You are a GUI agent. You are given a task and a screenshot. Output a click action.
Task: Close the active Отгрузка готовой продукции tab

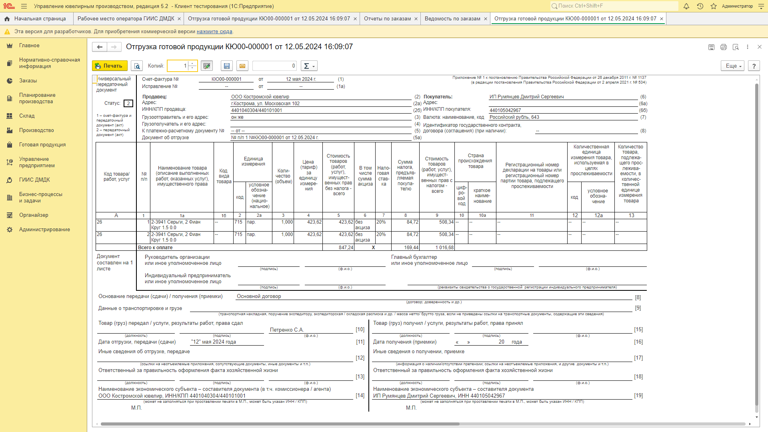click(662, 19)
